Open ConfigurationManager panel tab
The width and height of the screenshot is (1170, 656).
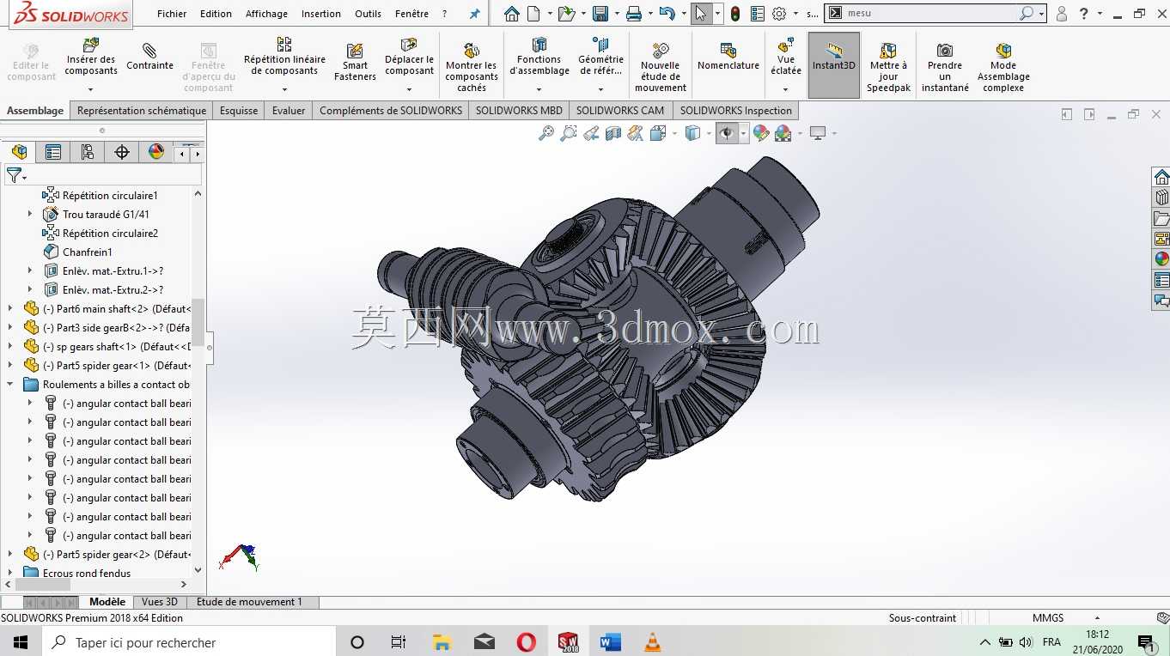(88, 152)
